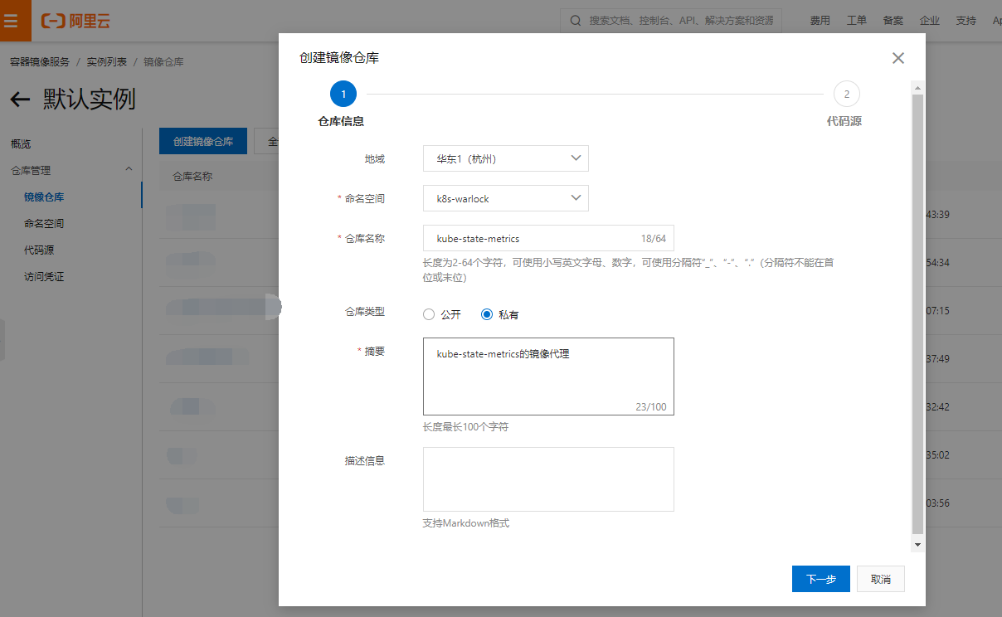Click the back arrow next to 默认实例

[19, 100]
